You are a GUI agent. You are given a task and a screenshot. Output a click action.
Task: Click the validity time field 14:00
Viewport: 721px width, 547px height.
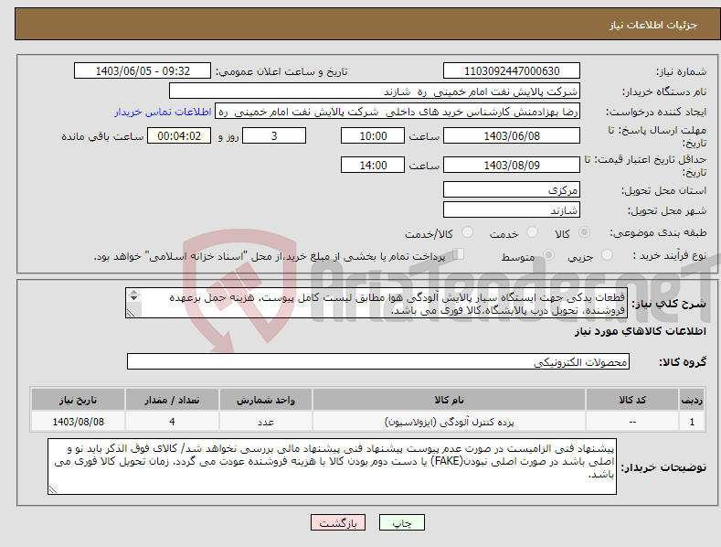[373, 165]
